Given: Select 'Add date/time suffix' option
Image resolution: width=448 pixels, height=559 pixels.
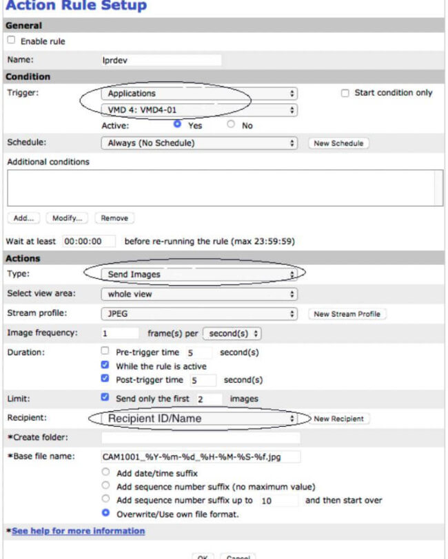Looking at the screenshot, I should 105,472.
